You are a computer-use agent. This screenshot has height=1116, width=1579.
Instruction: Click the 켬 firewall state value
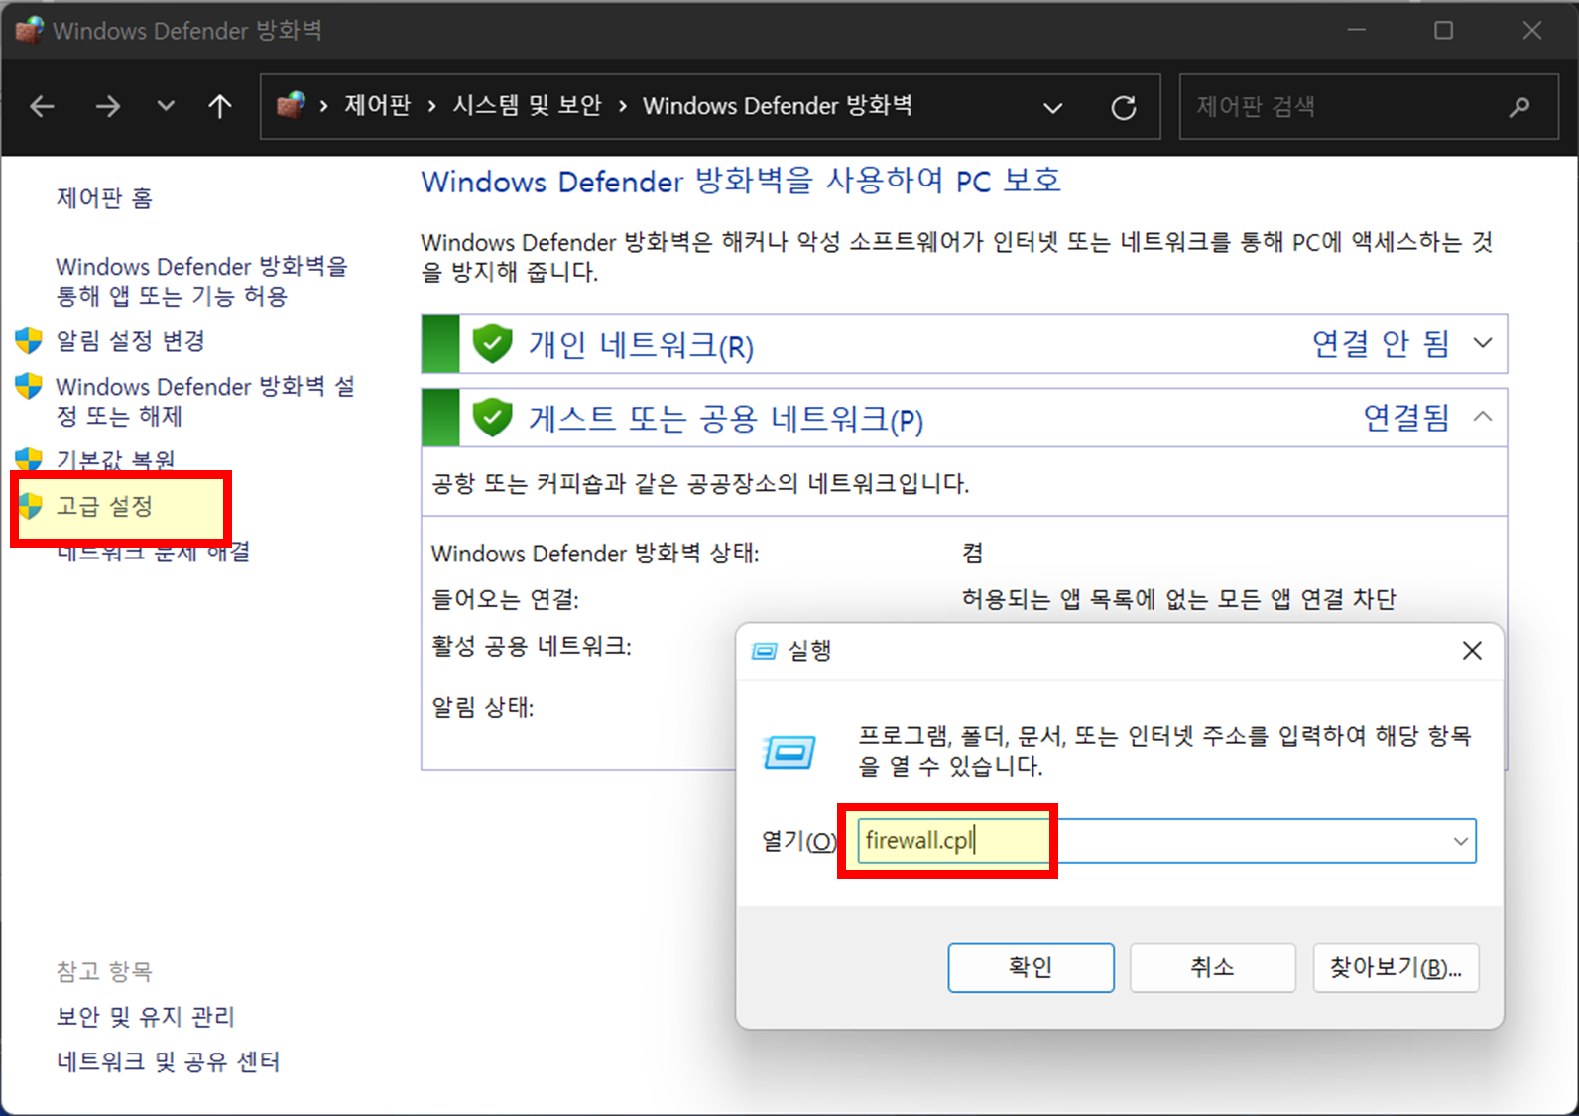pyautogui.click(x=972, y=554)
